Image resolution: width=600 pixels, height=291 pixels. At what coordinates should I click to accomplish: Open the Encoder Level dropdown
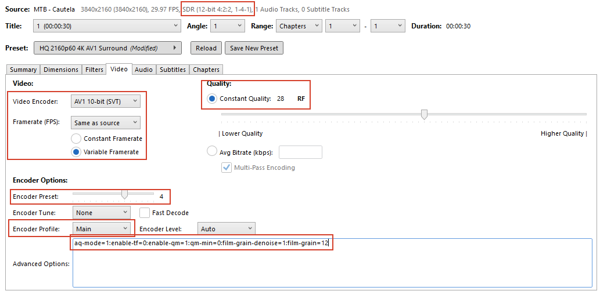click(x=226, y=229)
